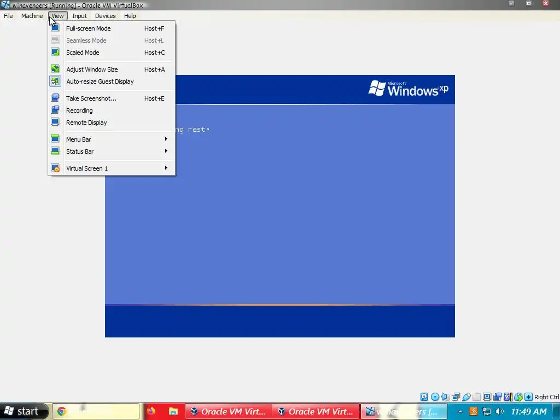Click the network connection tray icon
The height and width of the screenshot is (420, 560).
coord(486,411)
